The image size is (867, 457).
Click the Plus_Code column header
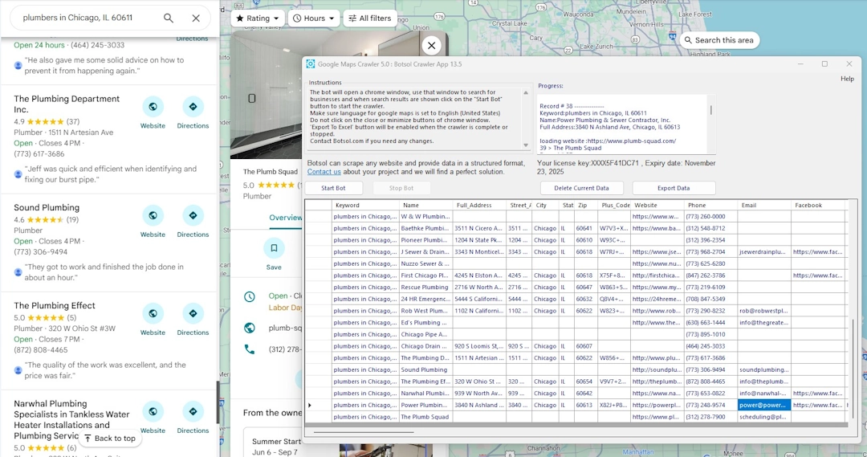tap(614, 206)
